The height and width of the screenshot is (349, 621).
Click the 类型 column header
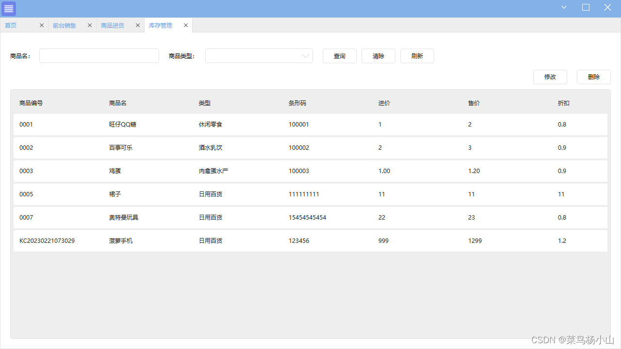pos(205,103)
